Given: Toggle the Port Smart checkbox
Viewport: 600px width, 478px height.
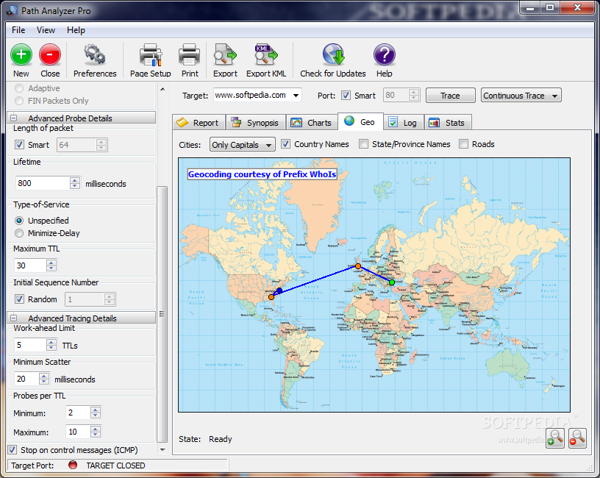Looking at the screenshot, I should pos(346,96).
